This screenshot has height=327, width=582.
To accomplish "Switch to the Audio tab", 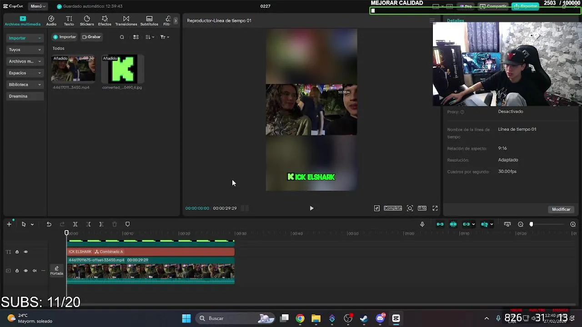I will (x=51, y=21).
